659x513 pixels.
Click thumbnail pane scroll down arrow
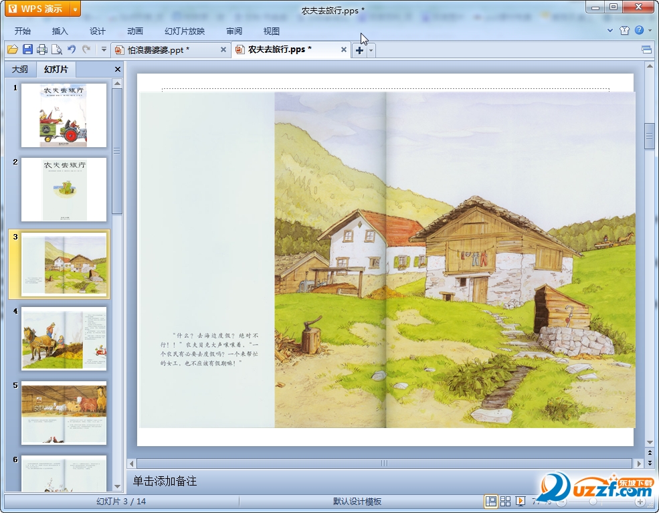click(x=117, y=486)
